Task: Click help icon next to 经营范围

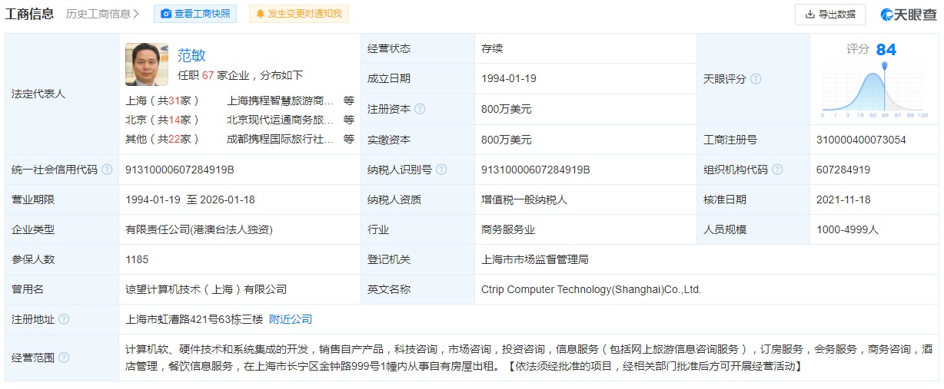Action: [x=64, y=358]
